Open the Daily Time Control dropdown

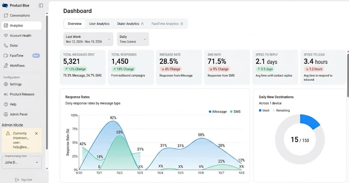point(133,39)
